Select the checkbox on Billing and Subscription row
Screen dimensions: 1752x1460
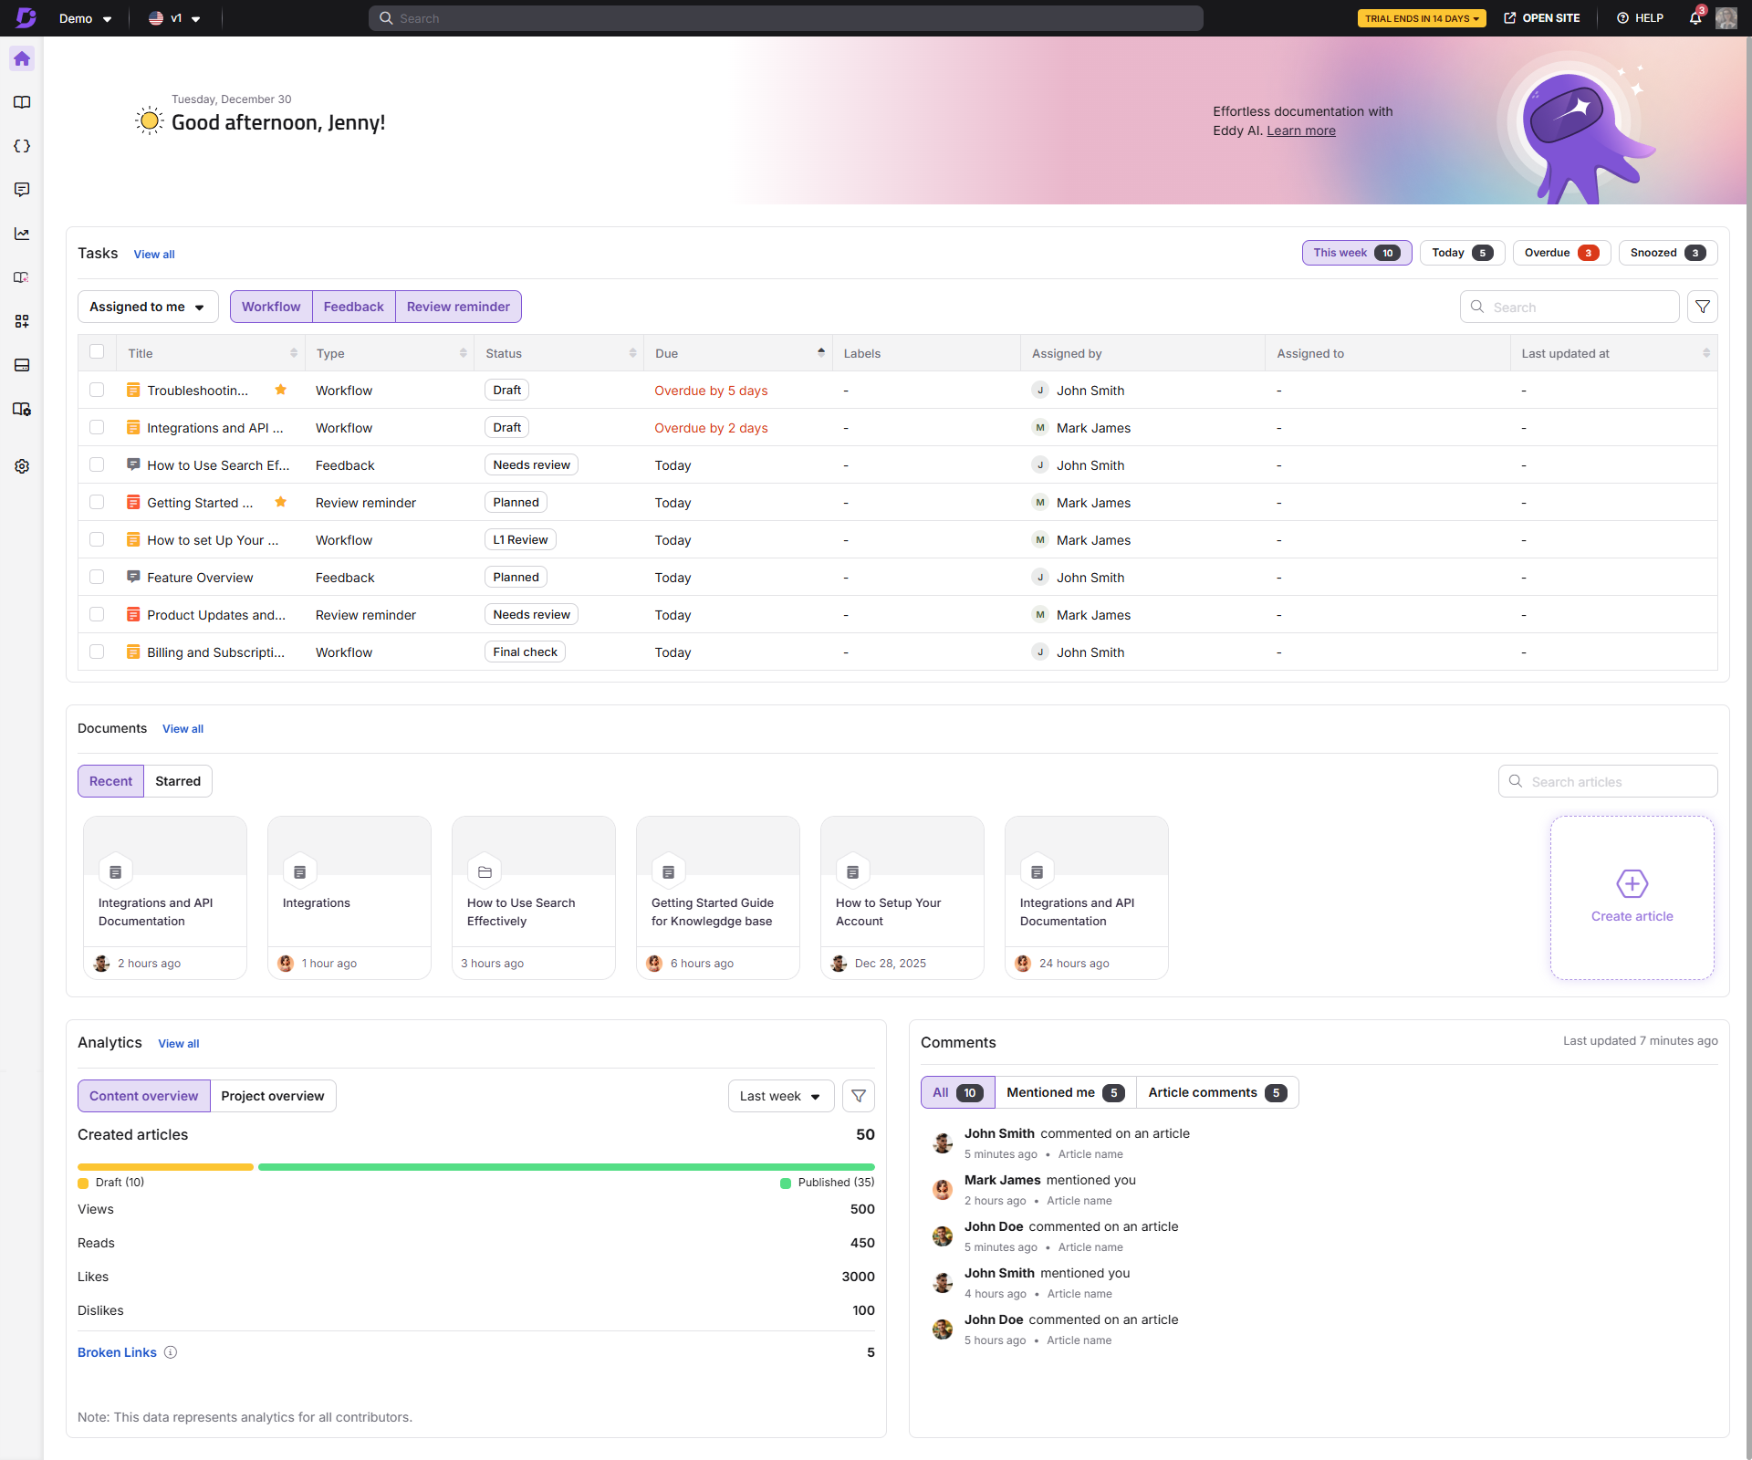pyautogui.click(x=97, y=652)
